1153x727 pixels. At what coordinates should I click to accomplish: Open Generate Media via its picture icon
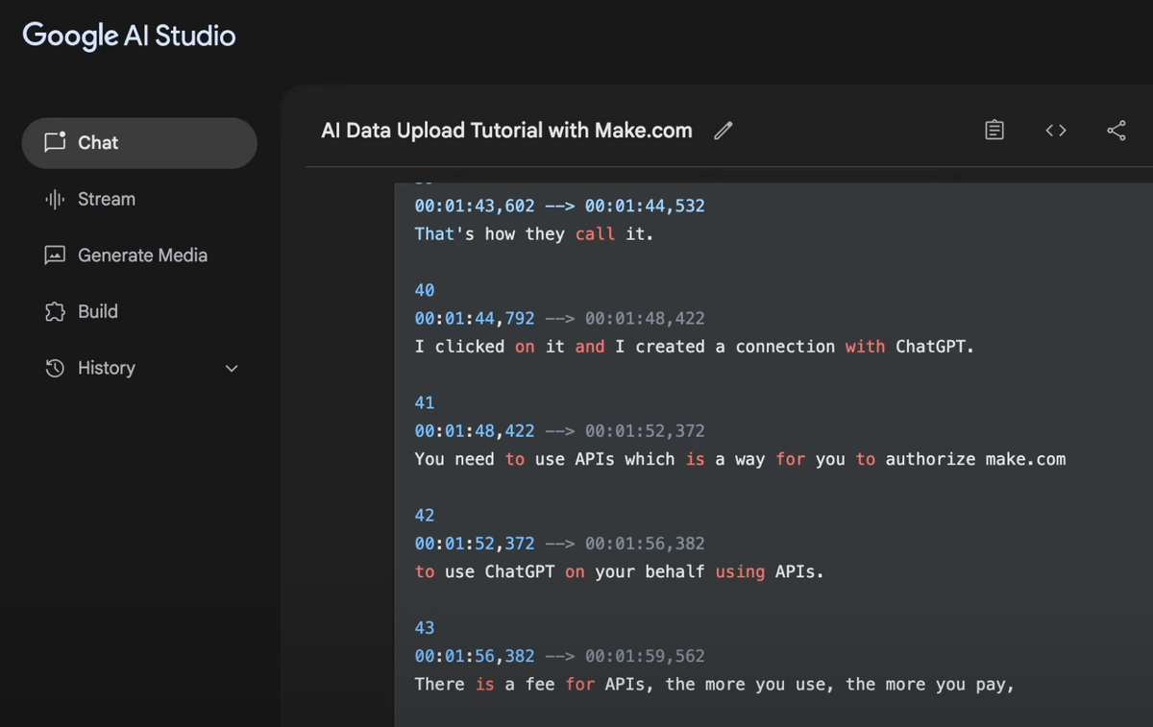click(55, 254)
